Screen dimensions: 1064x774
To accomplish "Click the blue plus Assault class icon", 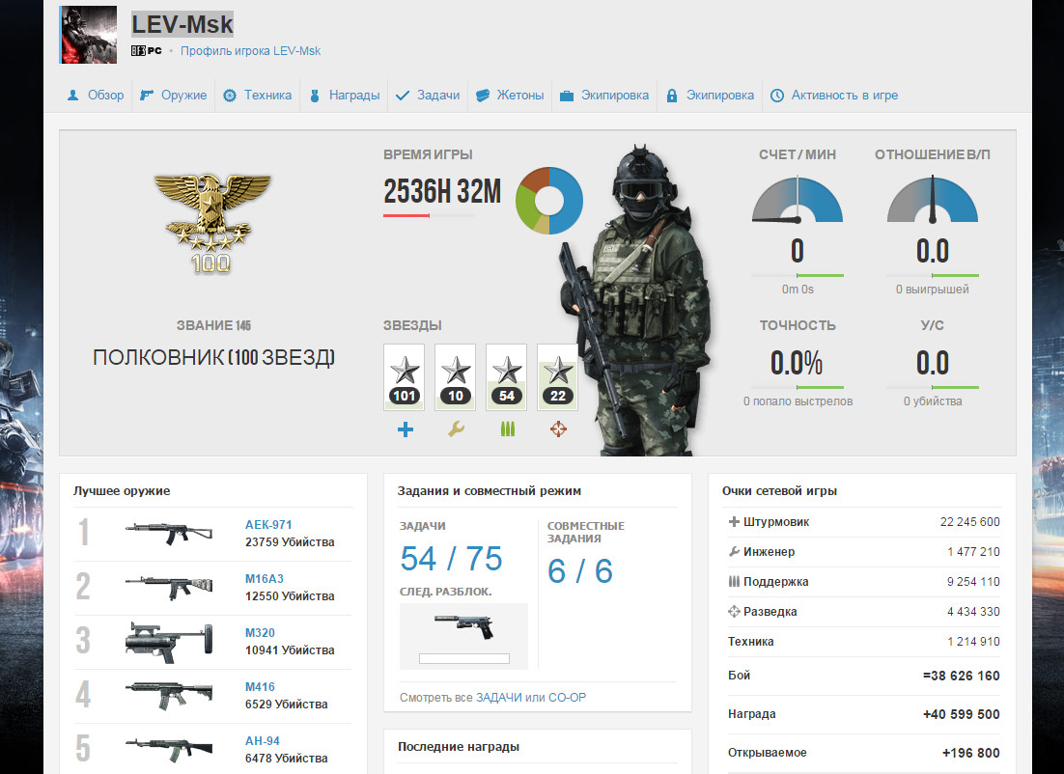I will [x=405, y=429].
